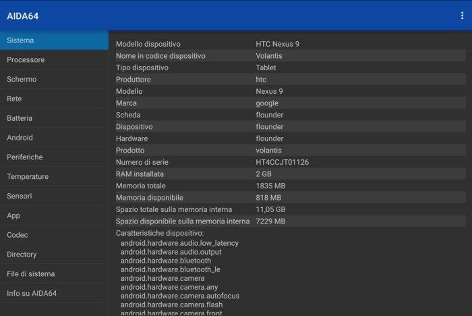This screenshot has height=316, width=472.
Task: Open the Temperature section
Action: 54,176
